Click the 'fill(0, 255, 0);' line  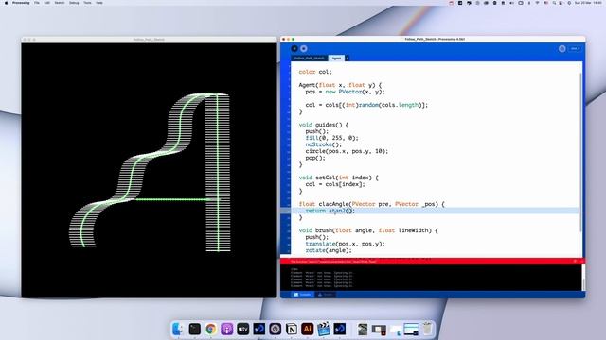point(331,138)
